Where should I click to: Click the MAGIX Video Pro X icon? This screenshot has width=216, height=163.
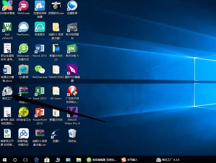pos(72,116)
